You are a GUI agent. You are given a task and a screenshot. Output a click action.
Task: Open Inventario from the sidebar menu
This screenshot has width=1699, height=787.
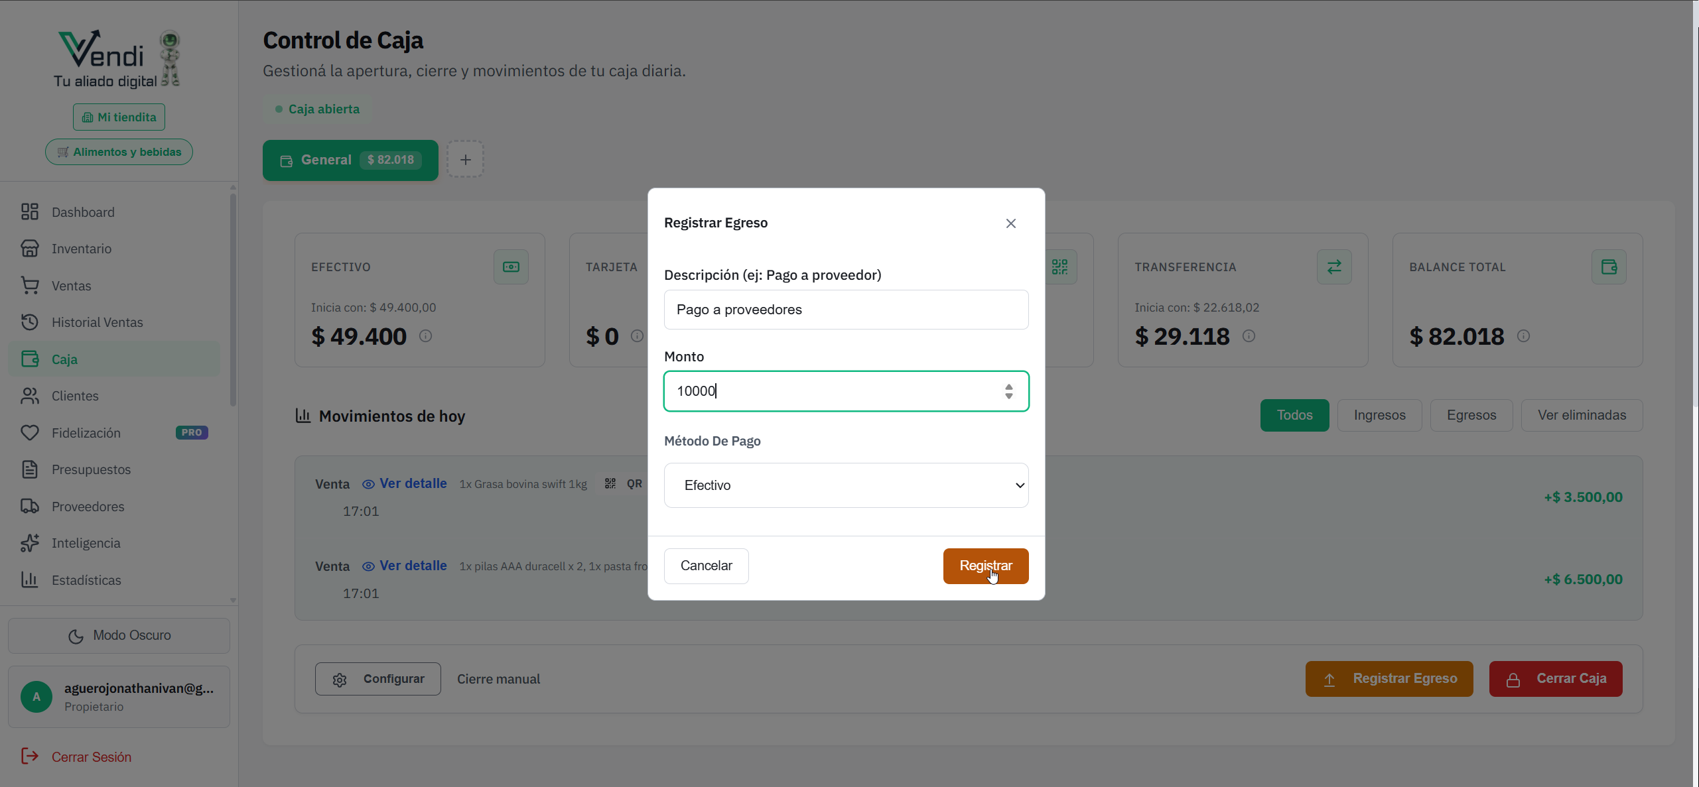(82, 249)
